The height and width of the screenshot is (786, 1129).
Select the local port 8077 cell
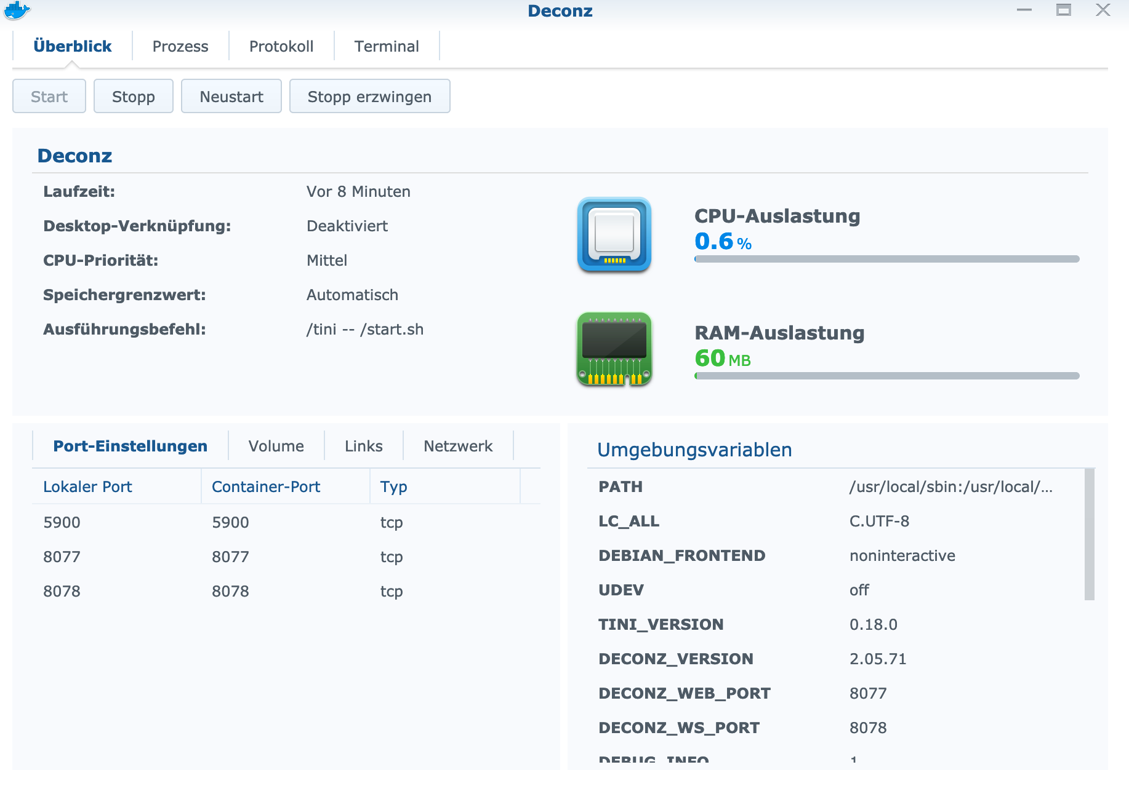[x=62, y=557]
